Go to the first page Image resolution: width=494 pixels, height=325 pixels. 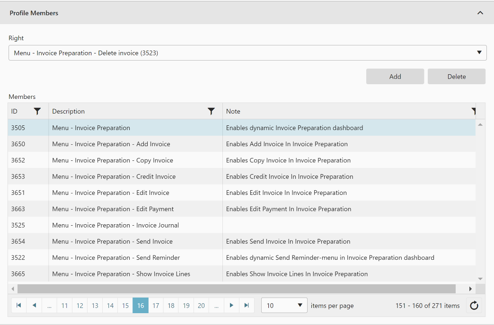click(19, 306)
